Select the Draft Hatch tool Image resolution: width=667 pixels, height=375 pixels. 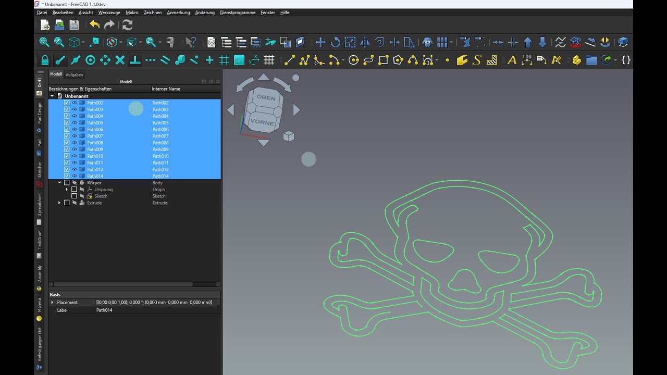[491, 60]
